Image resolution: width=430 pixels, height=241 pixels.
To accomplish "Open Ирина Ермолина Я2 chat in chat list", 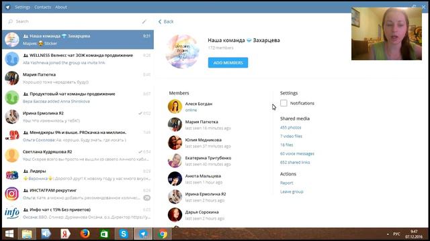I will click(78, 116).
